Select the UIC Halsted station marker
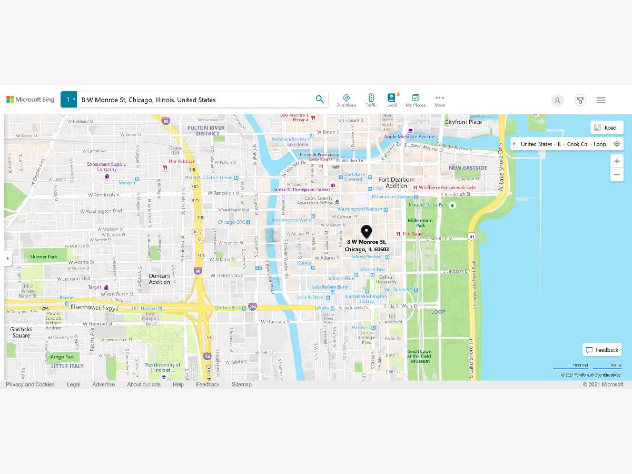This screenshot has height=474, width=632. (160, 308)
